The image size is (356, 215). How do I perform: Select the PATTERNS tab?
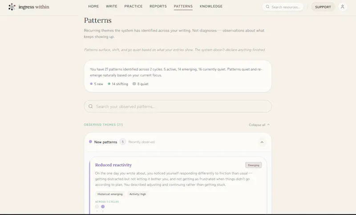(x=183, y=6)
